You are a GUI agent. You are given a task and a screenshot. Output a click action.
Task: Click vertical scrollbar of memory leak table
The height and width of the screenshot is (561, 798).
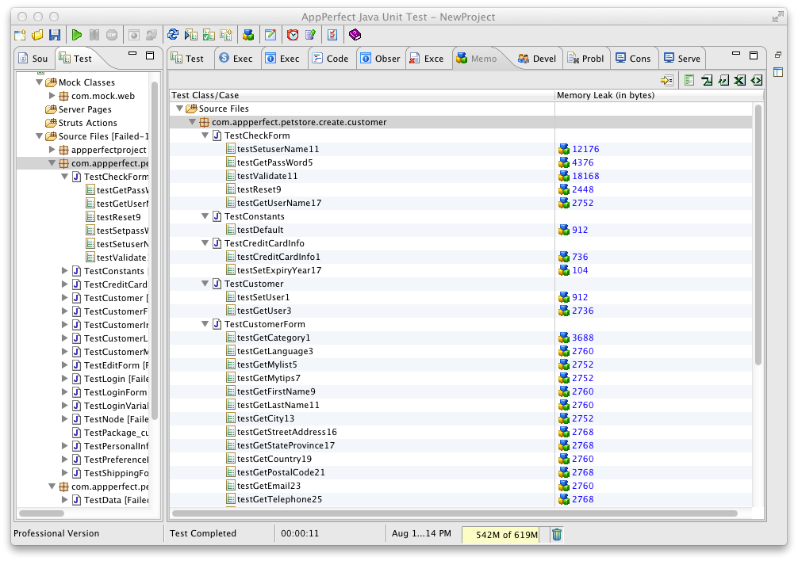coord(758,235)
